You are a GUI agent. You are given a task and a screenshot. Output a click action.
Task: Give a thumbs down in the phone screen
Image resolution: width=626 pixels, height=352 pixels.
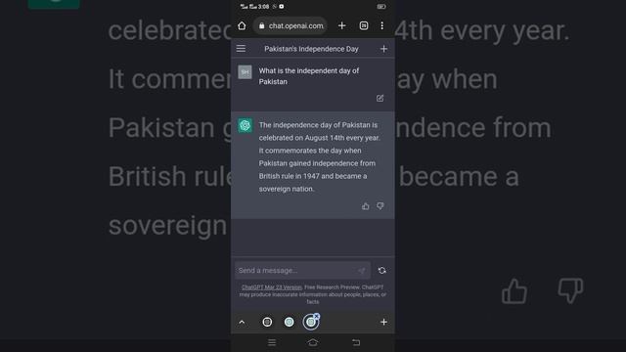(380, 206)
